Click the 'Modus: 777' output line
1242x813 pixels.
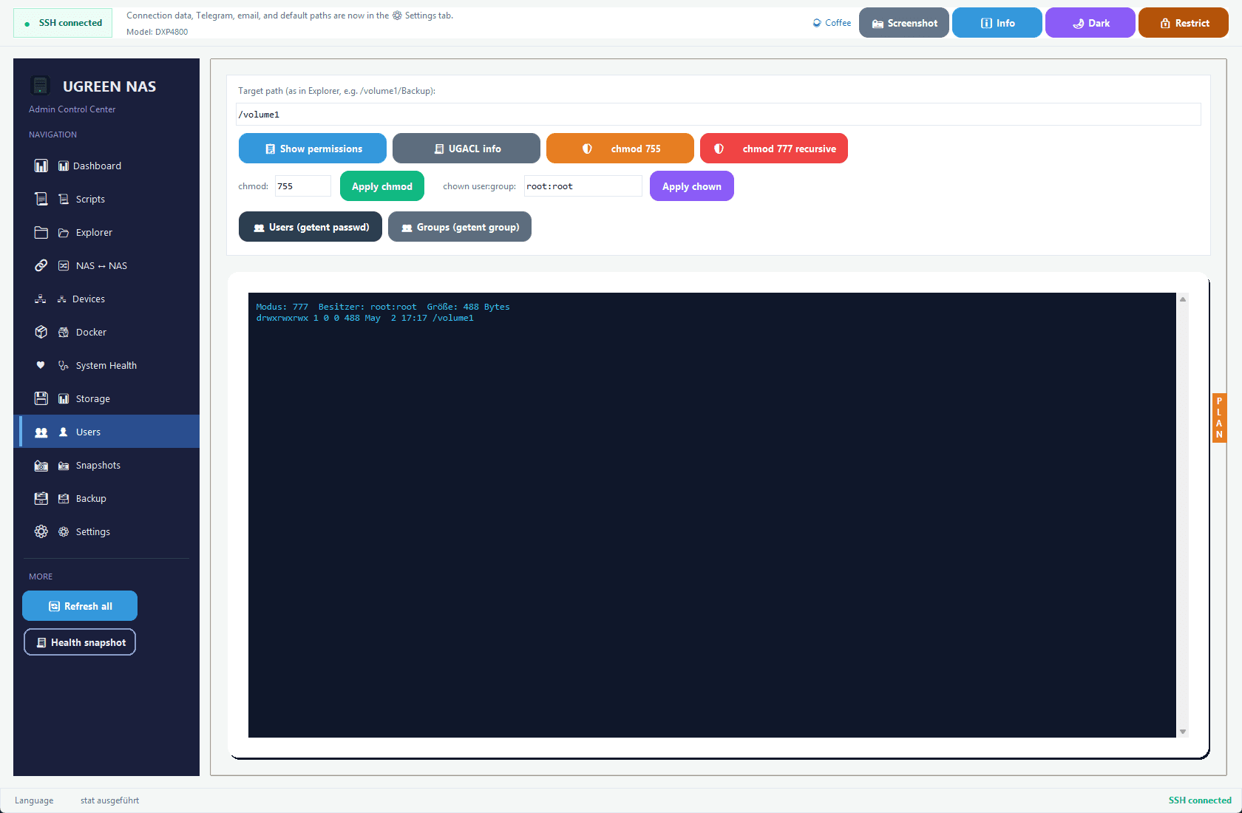coord(383,307)
